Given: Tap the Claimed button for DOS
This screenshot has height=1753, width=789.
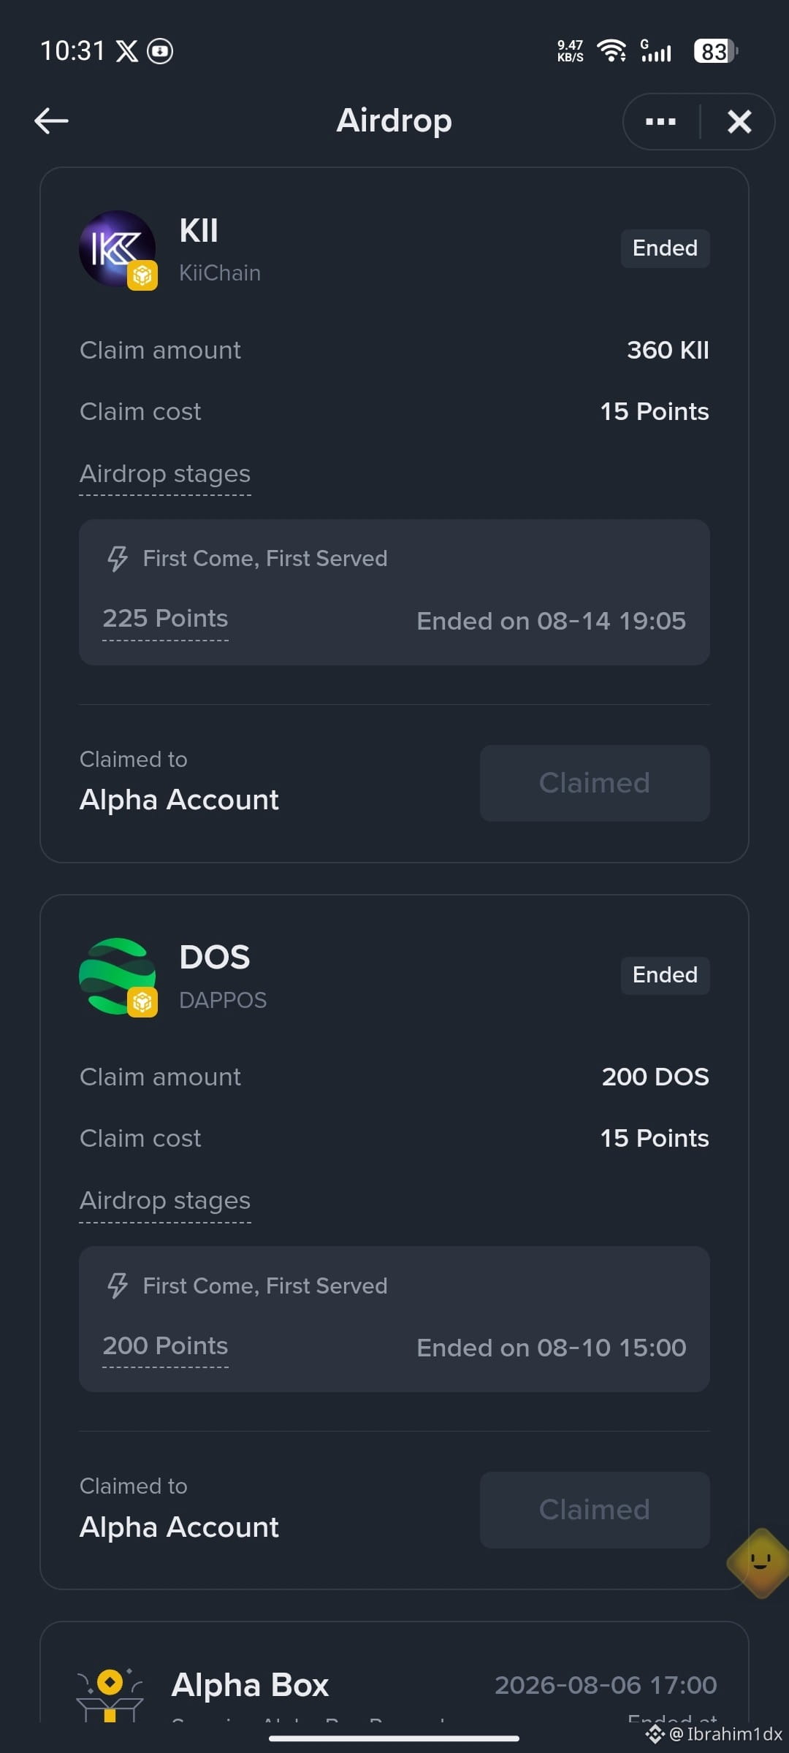Looking at the screenshot, I should coord(595,1510).
